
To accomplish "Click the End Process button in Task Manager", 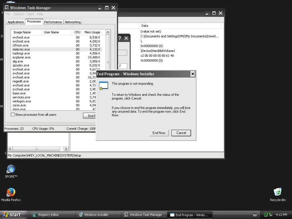I will tap(89, 116).
